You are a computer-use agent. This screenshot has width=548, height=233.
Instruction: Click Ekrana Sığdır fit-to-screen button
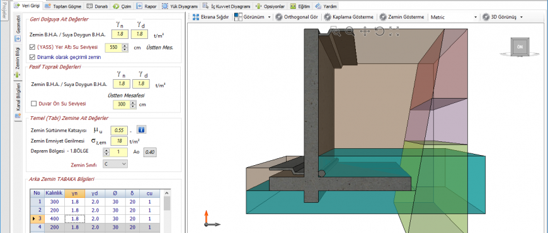tap(211, 17)
